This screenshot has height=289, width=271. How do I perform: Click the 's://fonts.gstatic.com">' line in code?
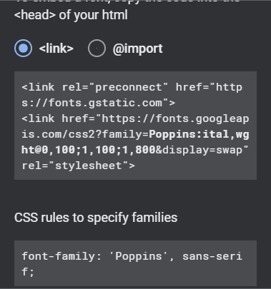[99, 103]
